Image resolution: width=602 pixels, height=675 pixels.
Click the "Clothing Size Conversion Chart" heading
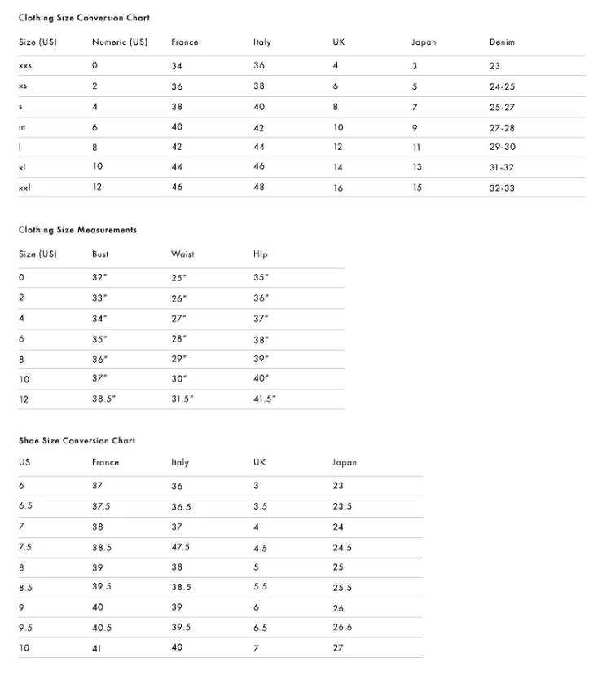(84, 18)
